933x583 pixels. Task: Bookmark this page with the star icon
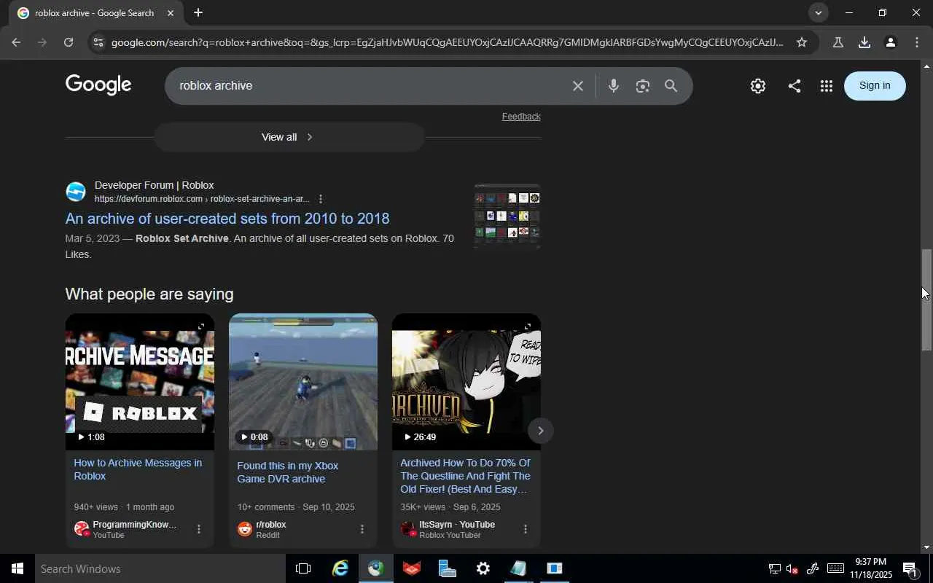click(802, 42)
